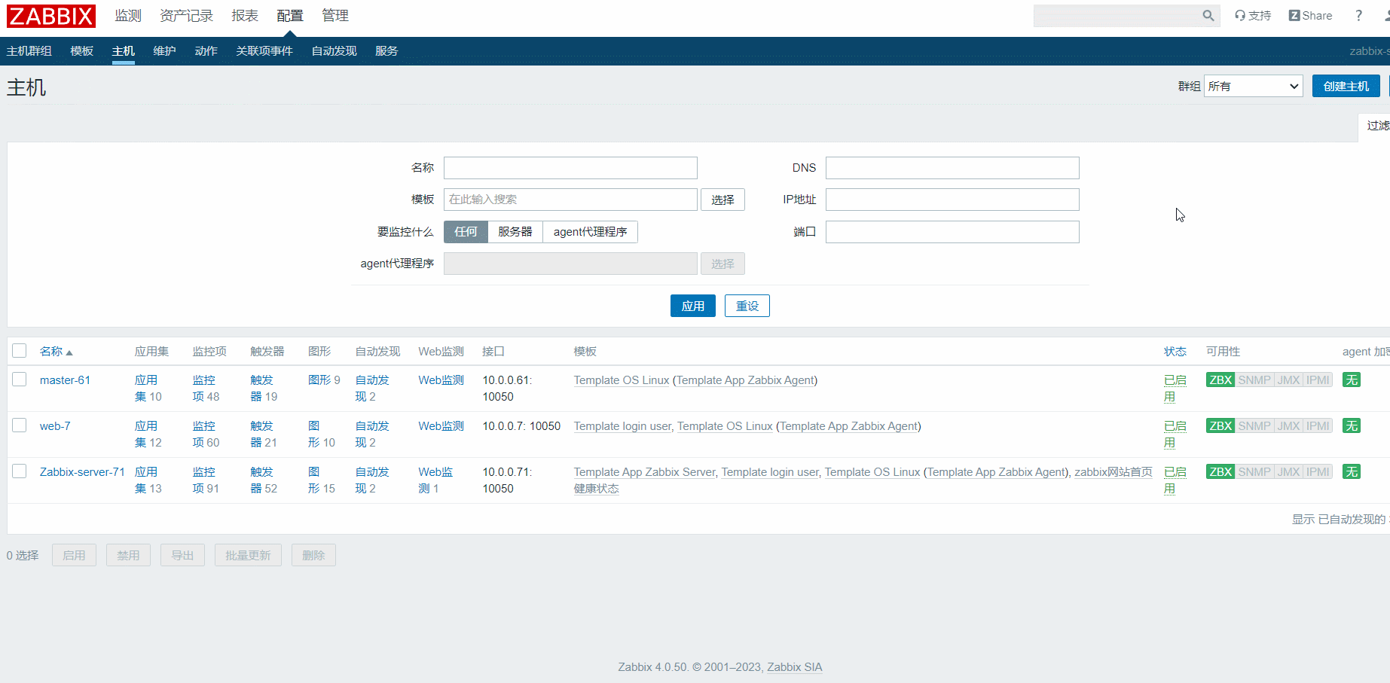
Task: Open the 报表 menu
Action: pyautogui.click(x=245, y=16)
